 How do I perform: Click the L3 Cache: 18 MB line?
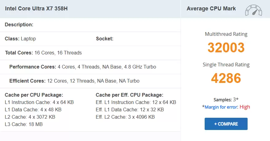[24, 124]
